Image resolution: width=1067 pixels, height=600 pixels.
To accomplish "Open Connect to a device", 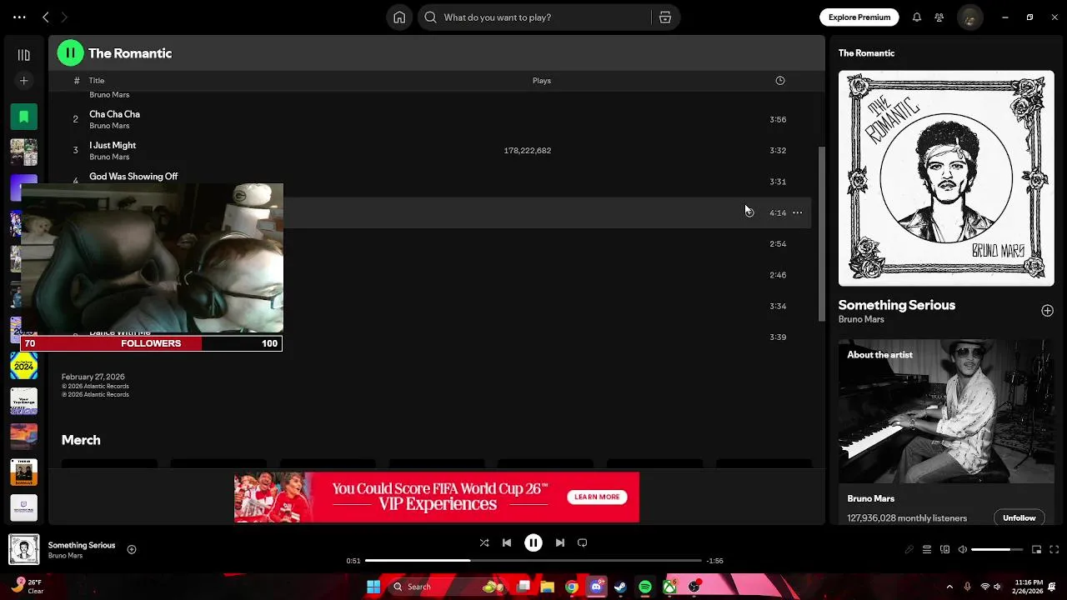I will click(945, 550).
